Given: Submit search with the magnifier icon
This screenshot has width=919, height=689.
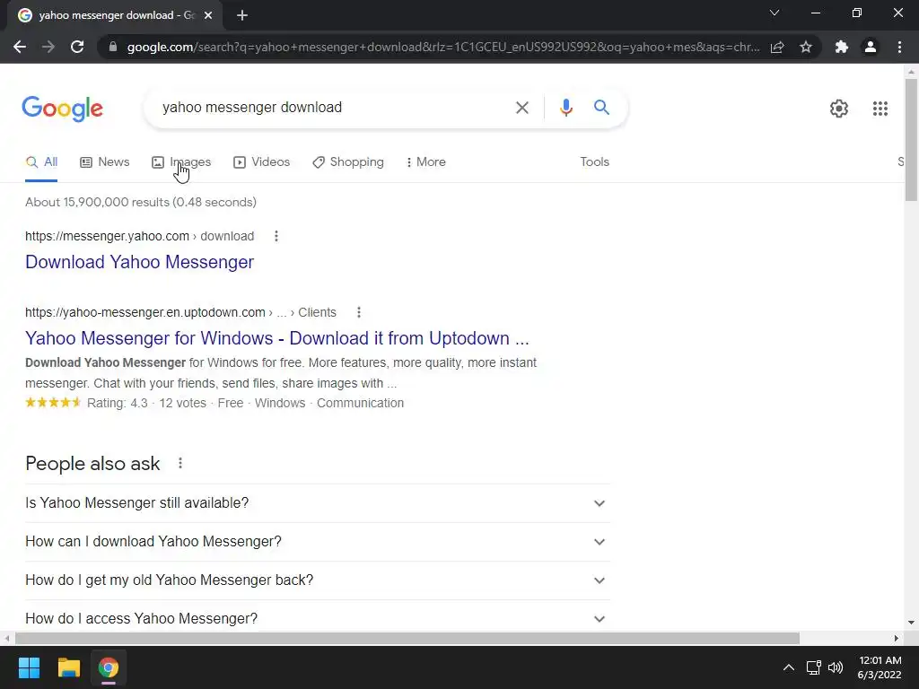Looking at the screenshot, I should pyautogui.click(x=601, y=108).
